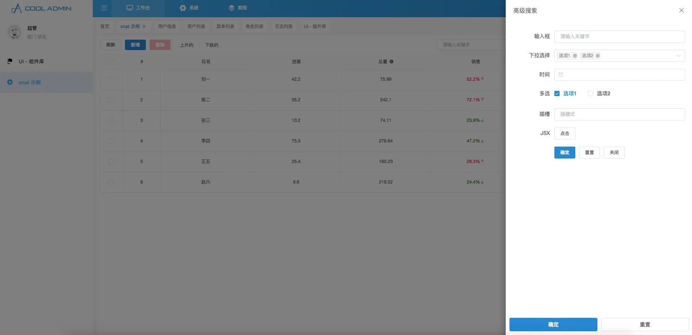Viewport: 692px width, 335px height.
Task: Expand the 下拉选择 dropdown arrow
Action: click(679, 56)
